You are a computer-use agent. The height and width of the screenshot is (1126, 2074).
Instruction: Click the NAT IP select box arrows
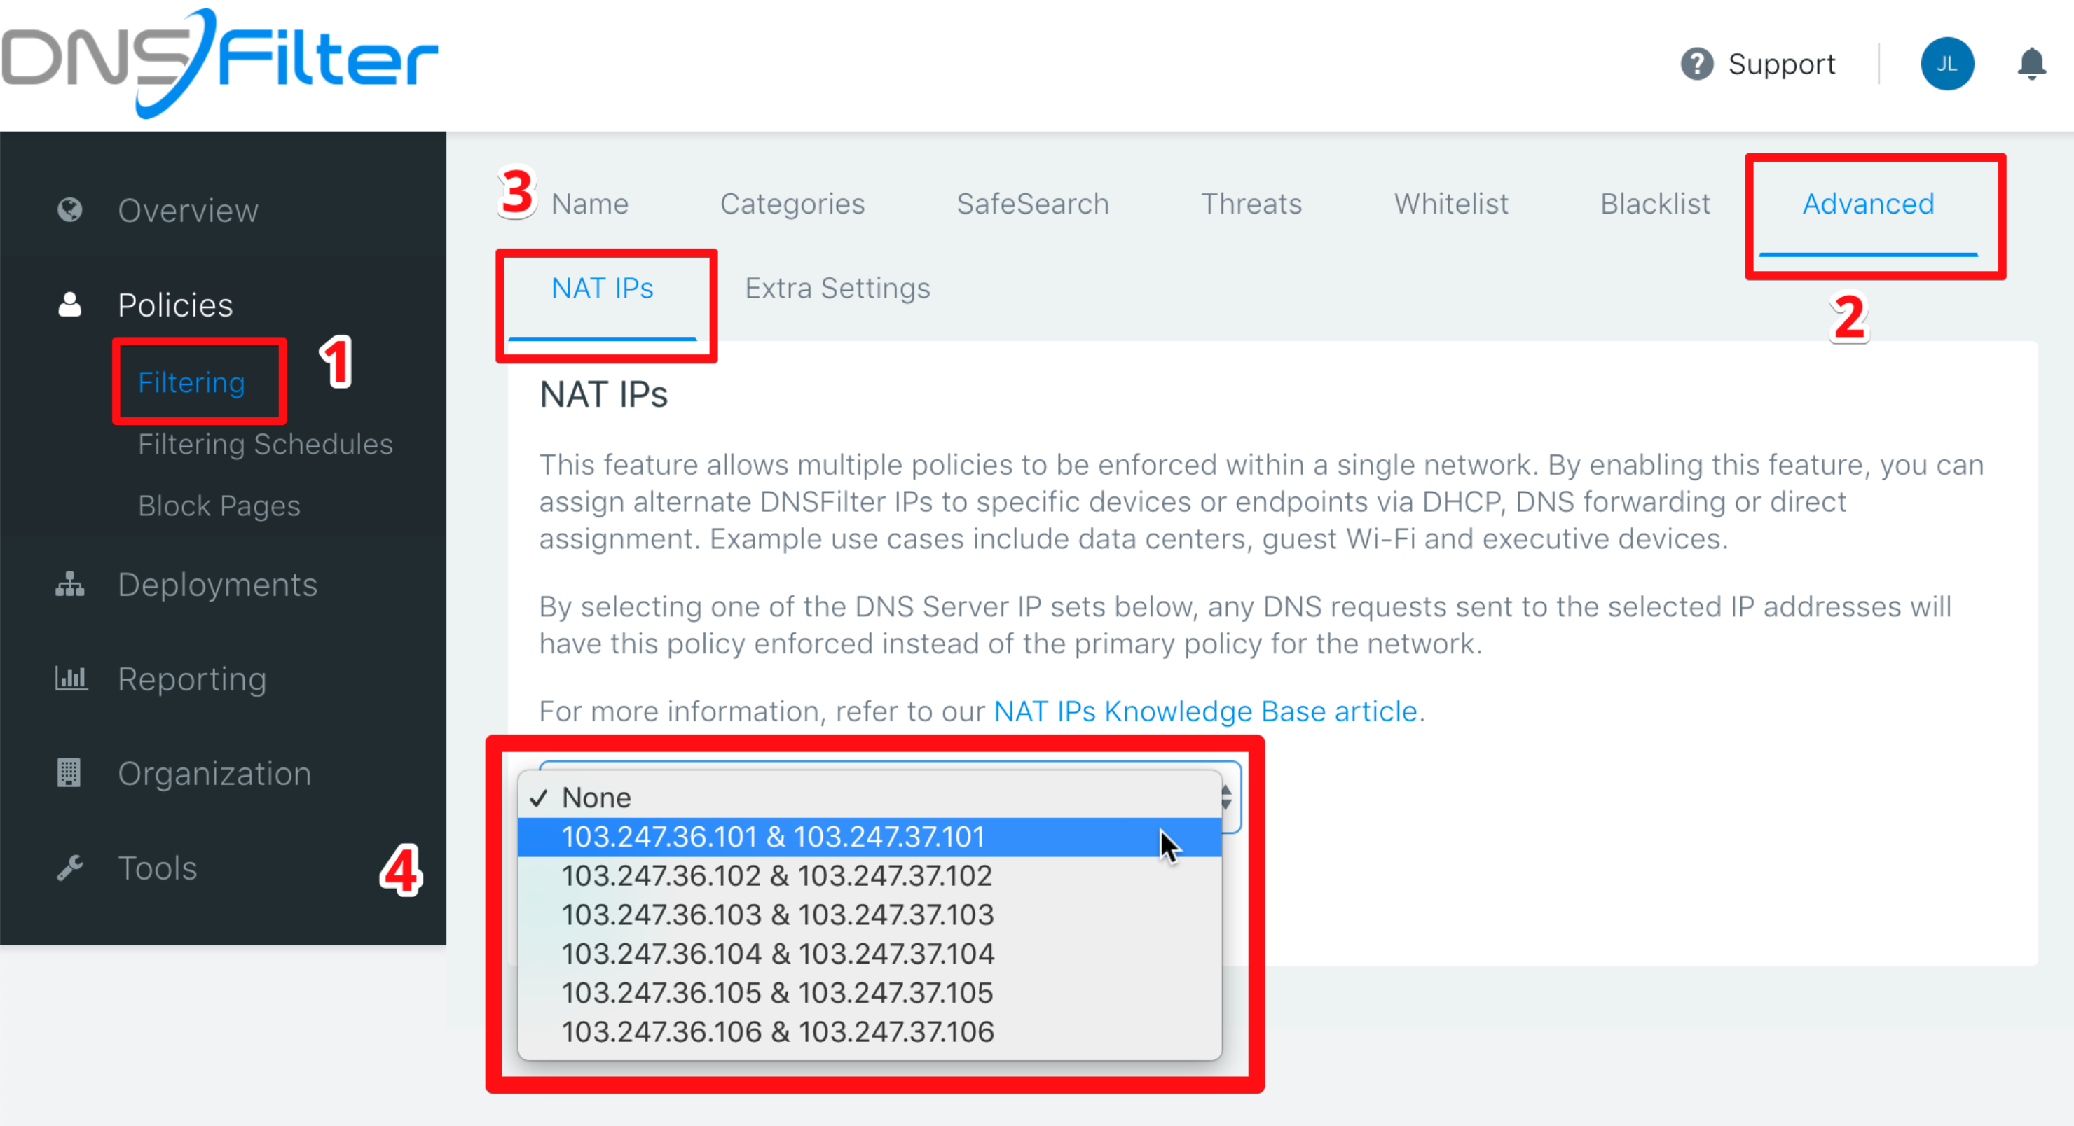point(1227,798)
